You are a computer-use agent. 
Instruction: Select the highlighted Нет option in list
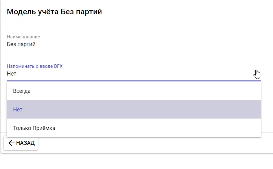tap(18, 110)
